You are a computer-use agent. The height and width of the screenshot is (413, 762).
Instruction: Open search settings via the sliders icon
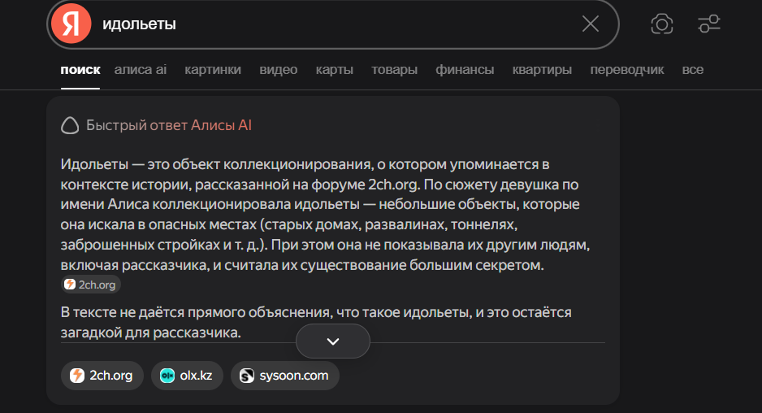[709, 24]
